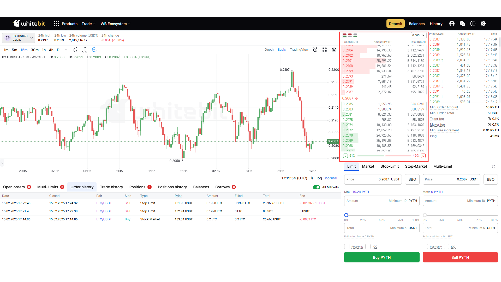The height and width of the screenshot is (282, 501).
Task: Switch chart scale to normal
Action: 331,178
